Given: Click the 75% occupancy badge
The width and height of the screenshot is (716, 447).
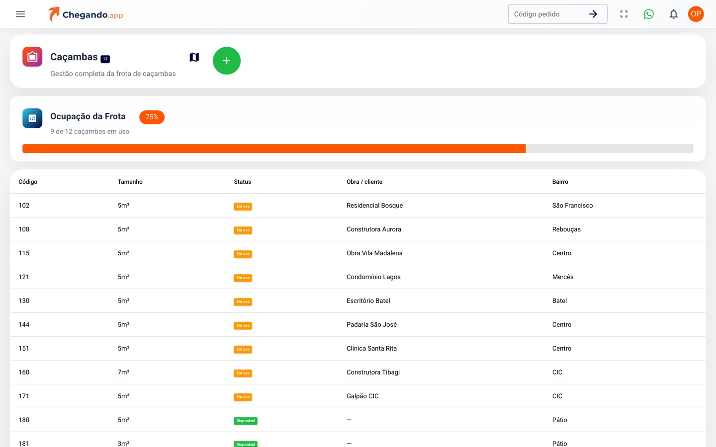Looking at the screenshot, I should point(152,117).
